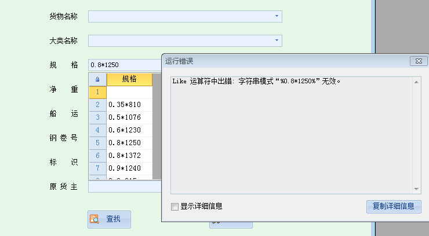Expand the 大类名称 combo box
Screen dimensions: 429x236
(277, 40)
